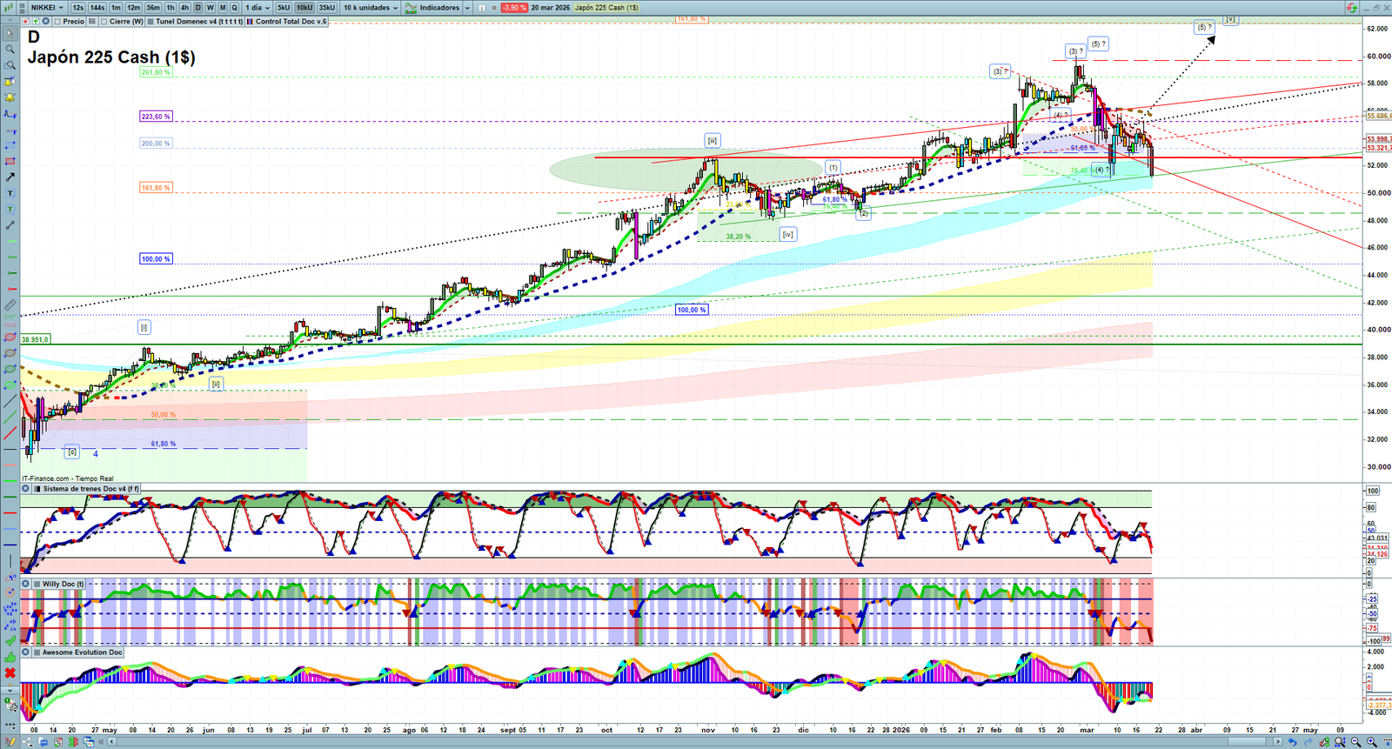Toggle the grey record dot in top toolbar
This screenshot has height=749, width=1392.
point(495,8)
